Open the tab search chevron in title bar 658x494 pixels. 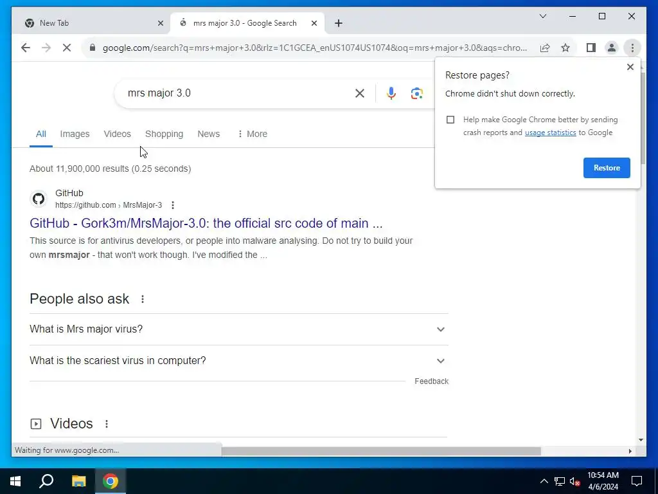tap(542, 16)
